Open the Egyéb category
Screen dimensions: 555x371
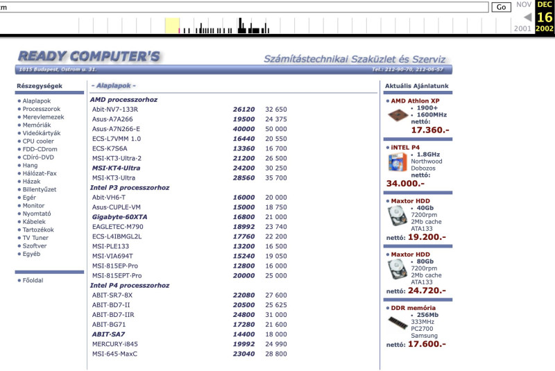tap(31, 254)
